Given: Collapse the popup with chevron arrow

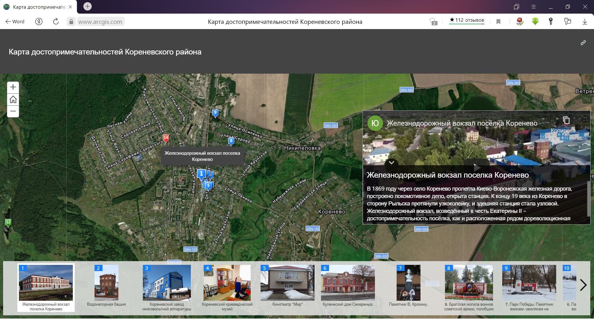Looking at the screenshot, I should (x=391, y=162).
